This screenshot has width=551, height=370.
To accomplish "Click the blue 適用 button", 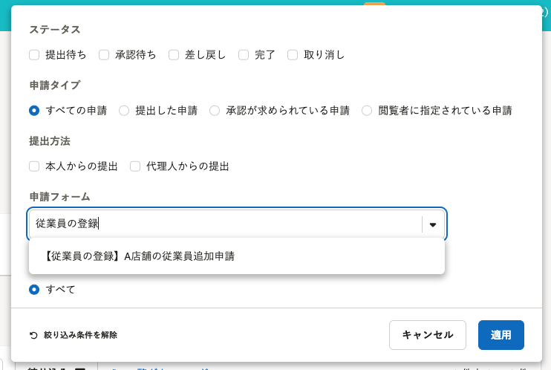I will (x=501, y=335).
